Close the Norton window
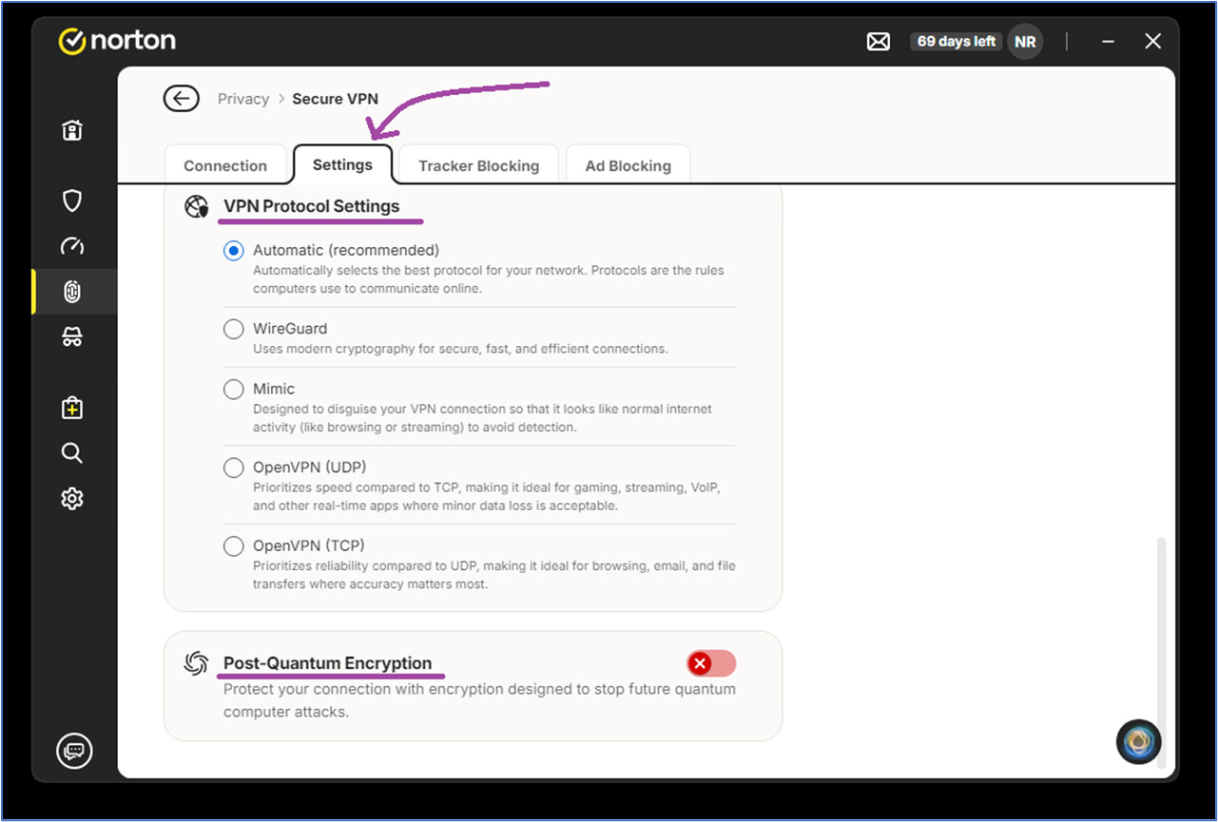Viewport: 1218px width, 822px height. tap(1153, 42)
